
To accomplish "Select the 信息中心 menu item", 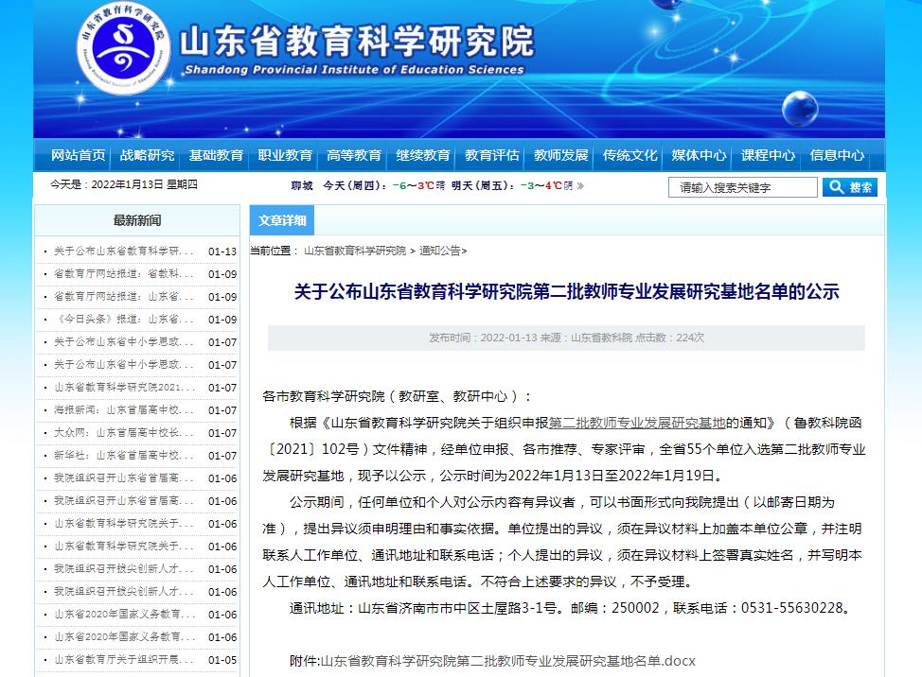I will coord(837,156).
